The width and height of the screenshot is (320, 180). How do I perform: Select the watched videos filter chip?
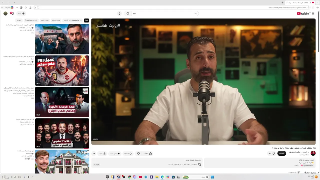click(19, 20)
